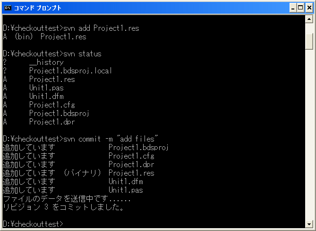Click the リビジョン 3 をコミットしました line
The width and height of the screenshot is (316, 231).
point(64,207)
